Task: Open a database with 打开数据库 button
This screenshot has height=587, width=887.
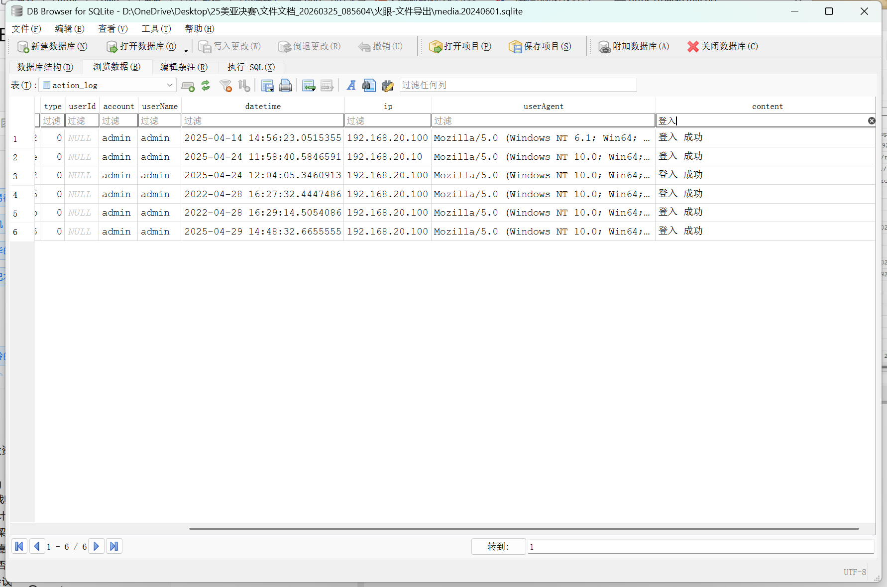Action: [141, 46]
